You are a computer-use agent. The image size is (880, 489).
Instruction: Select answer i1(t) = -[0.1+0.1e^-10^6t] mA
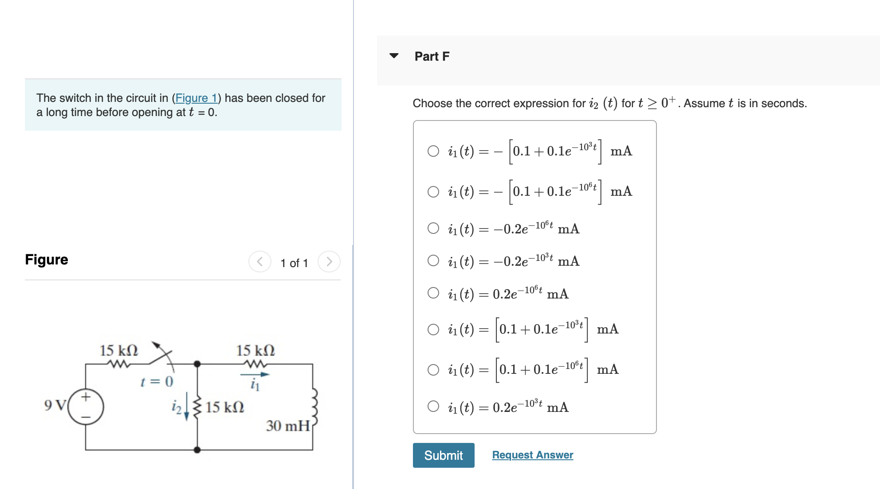[432, 192]
